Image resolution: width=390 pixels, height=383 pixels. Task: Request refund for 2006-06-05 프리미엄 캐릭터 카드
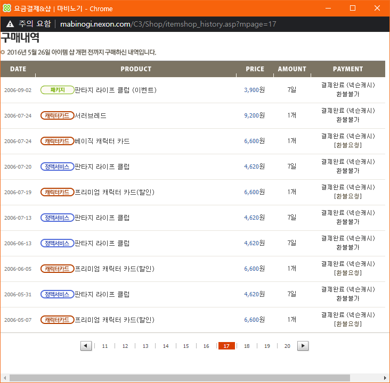pyautogui.click(x=348, y=273)
